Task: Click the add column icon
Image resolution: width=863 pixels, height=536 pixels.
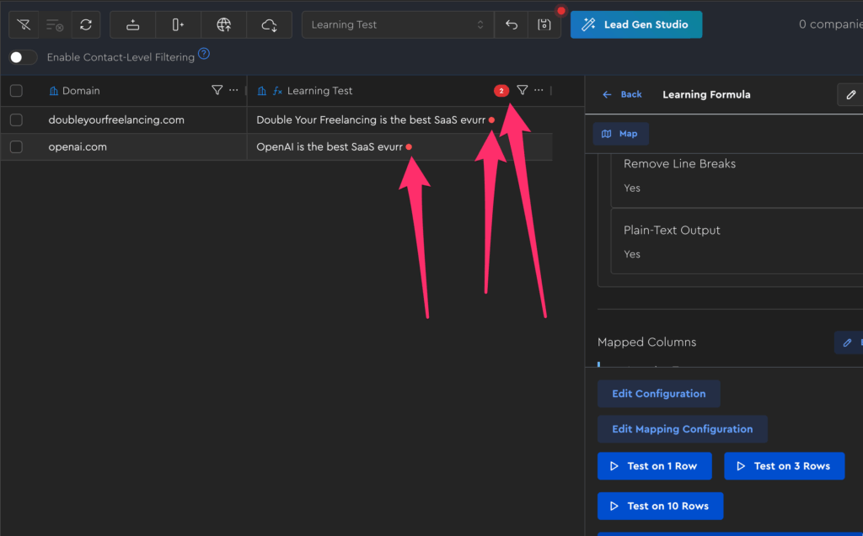Action: pos(178,25)
